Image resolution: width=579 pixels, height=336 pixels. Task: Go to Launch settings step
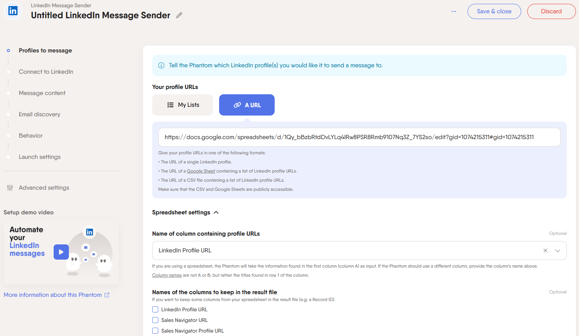tap(40, 157)
